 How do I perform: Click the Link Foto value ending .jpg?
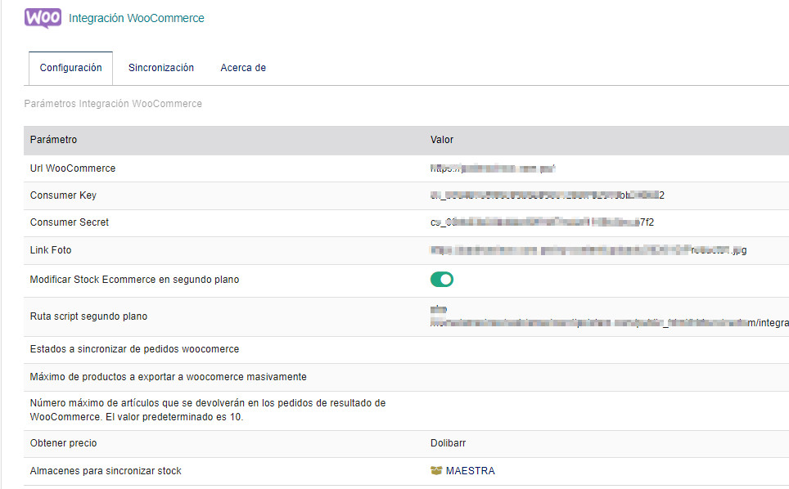588,250
